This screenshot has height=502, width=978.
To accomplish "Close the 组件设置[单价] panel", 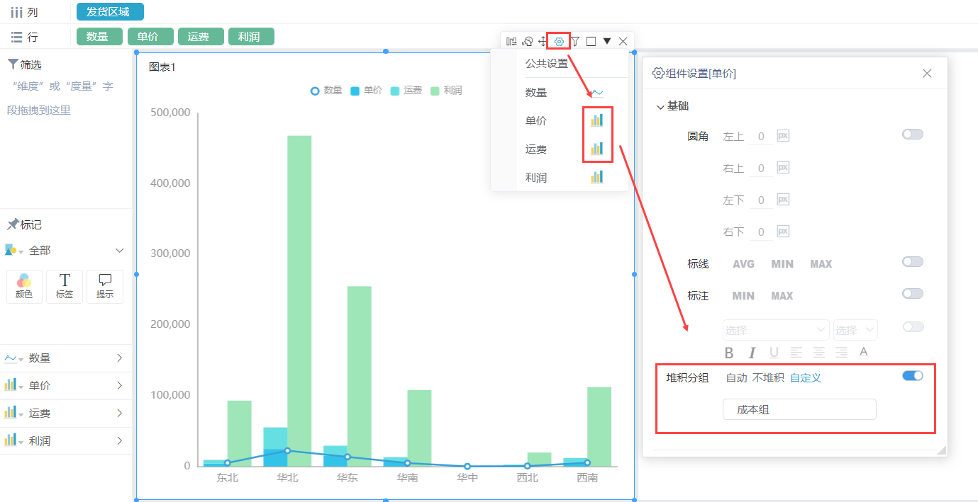I will click(x=927, y=73).
